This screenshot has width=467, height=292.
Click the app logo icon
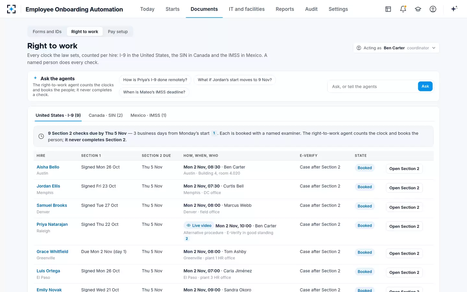pos(11,9)
